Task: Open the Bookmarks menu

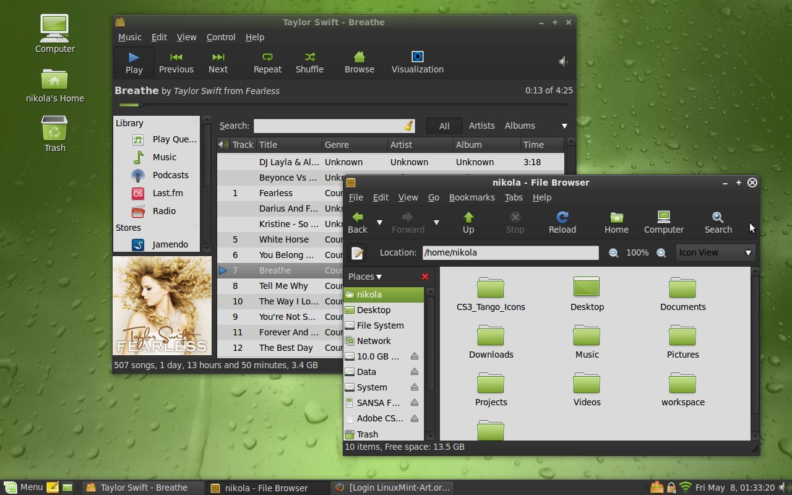Action: [471, 197]
